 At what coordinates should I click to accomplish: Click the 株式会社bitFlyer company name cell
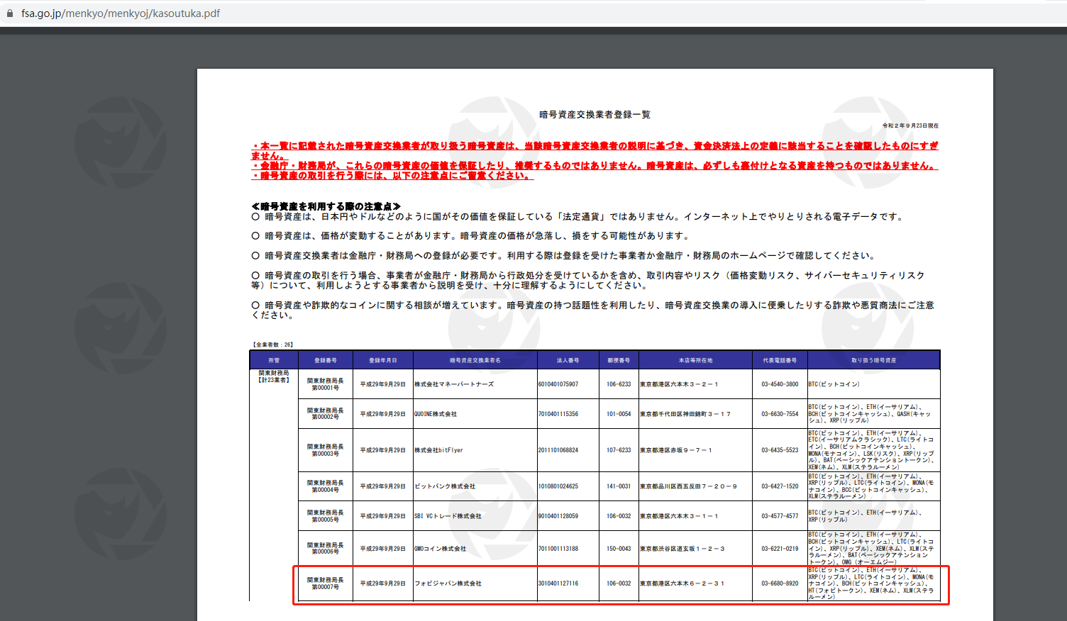[x=438, y=450]
